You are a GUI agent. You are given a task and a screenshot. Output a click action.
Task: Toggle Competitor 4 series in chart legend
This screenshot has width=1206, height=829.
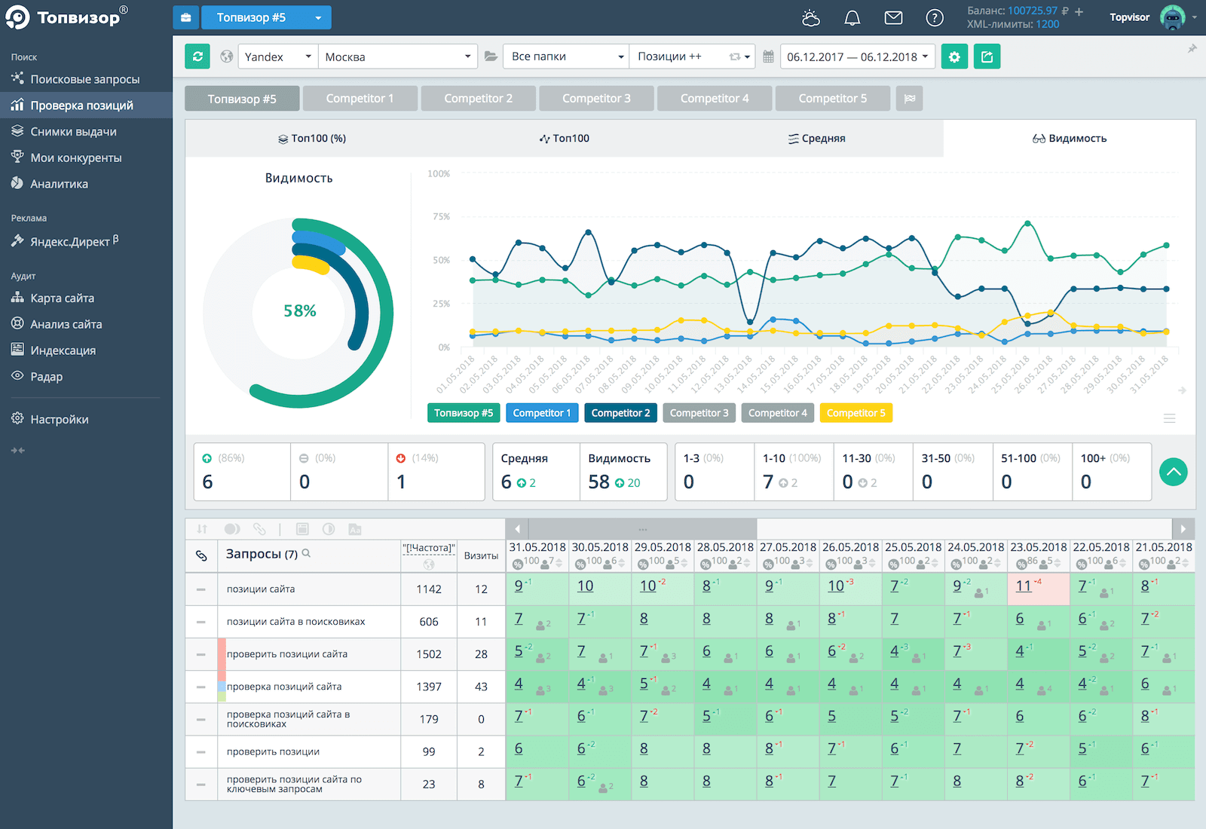[777, 413]
